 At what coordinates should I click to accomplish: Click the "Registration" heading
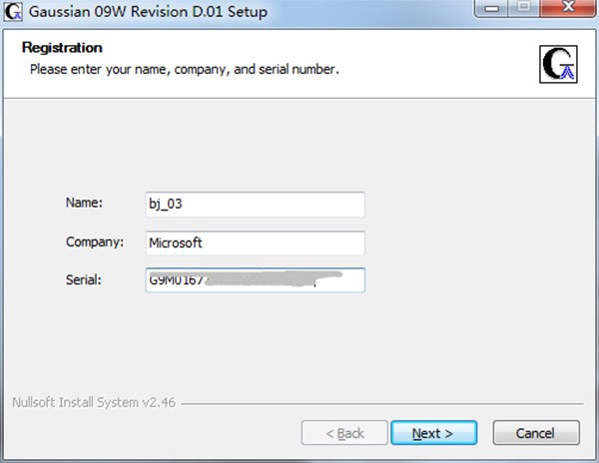62,48
